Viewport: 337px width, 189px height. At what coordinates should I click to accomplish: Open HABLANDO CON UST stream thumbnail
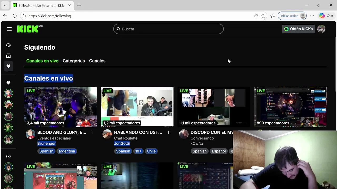[x=137, y=107]
